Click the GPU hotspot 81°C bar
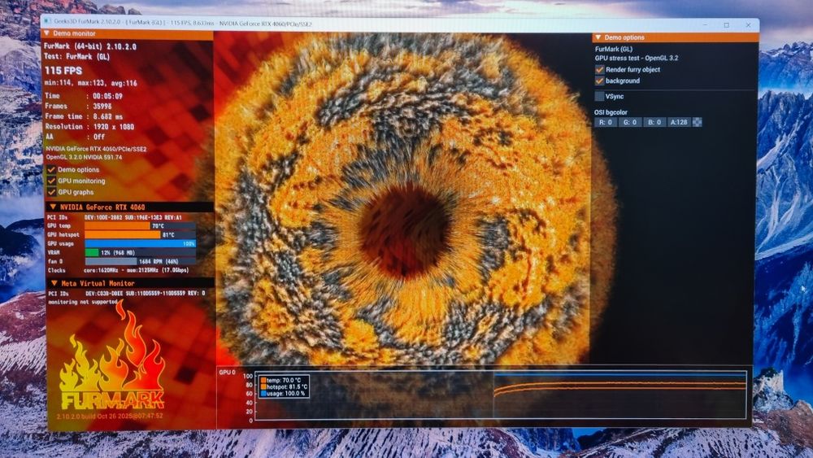Viewport: 813px width, 458px height. (140, 234)
